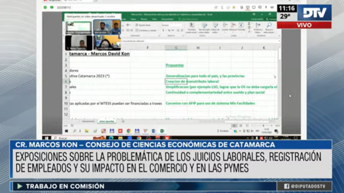The width and height of the screenshot is (344, 193).
Task: Click the Dar formato como tabla icon
Action: 204,25
